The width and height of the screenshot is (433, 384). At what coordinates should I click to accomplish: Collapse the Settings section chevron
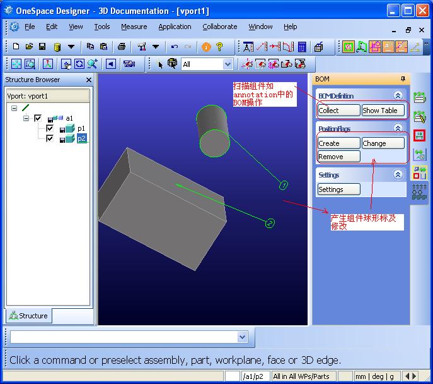coord(398,174)
